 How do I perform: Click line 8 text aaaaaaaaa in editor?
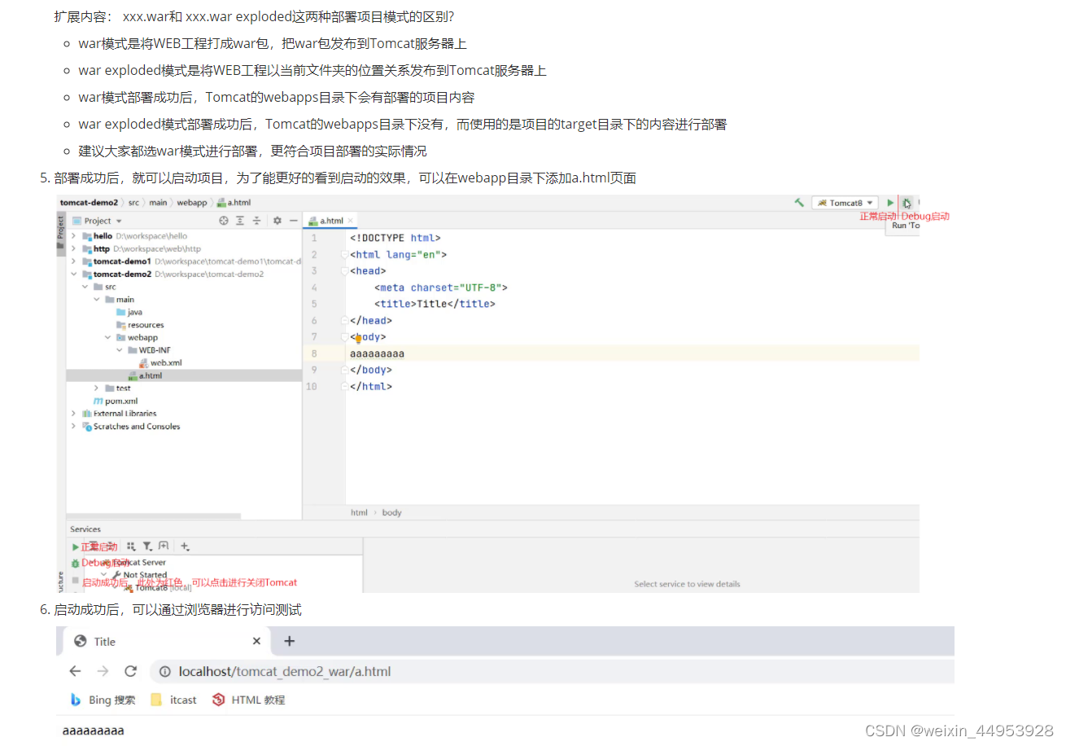tap(377, 353)
